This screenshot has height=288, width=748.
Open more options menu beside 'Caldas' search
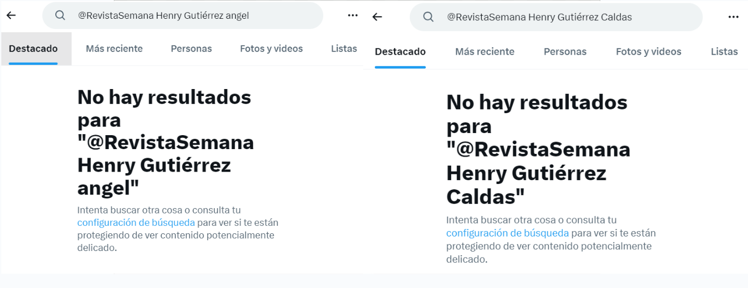coord(734,17)
